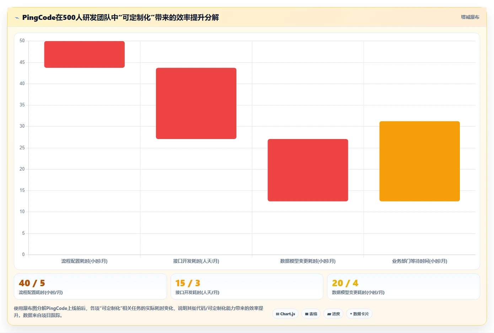The height and width of the screenshot is (333, 494).
Task: Click x-axis label 流程配置耗时(小时/月)
Action: pos(84,261)
